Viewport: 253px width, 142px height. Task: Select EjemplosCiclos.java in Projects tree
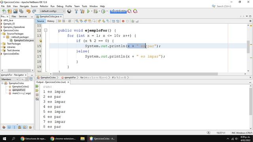[24, 40]
